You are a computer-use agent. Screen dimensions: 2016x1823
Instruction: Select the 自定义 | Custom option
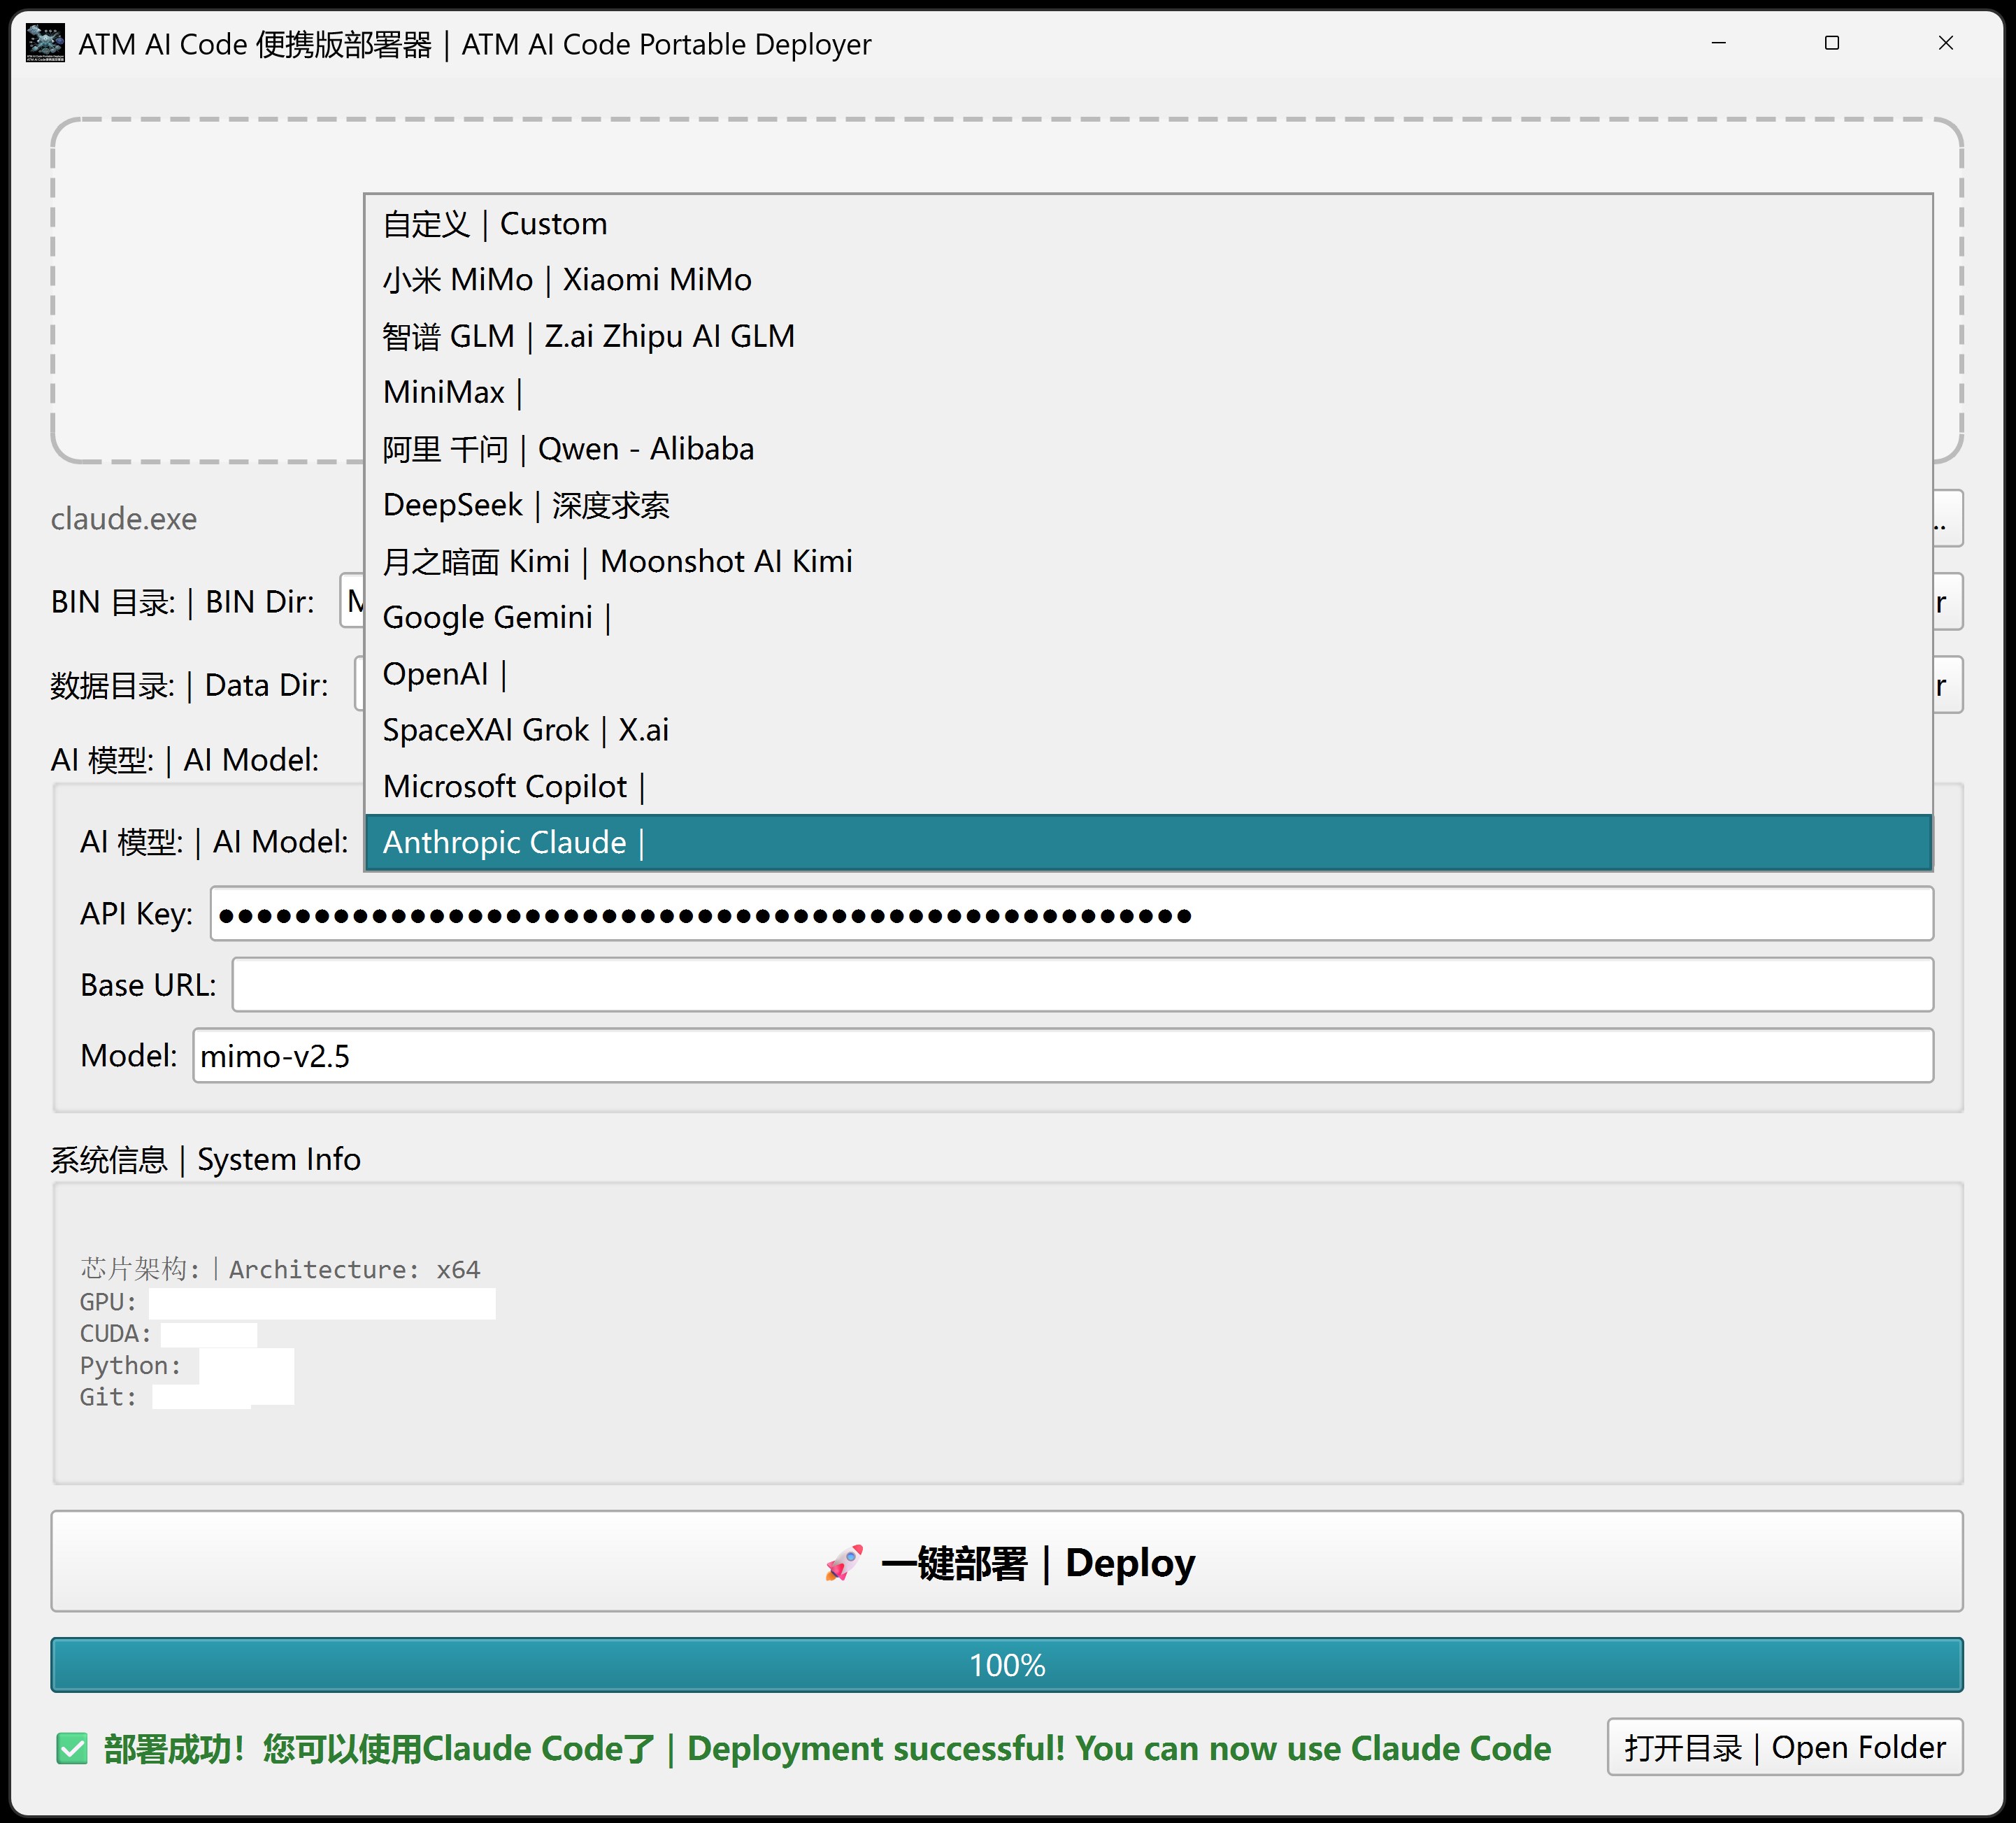(1148, 224)
